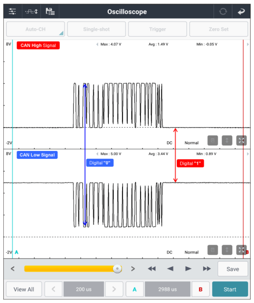The height and width of the screenshot is (303, 254).
Task: Click the back arrow in the header
Action: pos(241,12)
